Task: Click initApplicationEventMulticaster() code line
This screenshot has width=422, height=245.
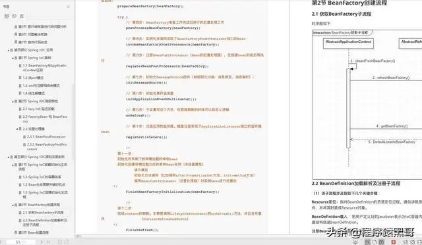Action: (161, 99)
